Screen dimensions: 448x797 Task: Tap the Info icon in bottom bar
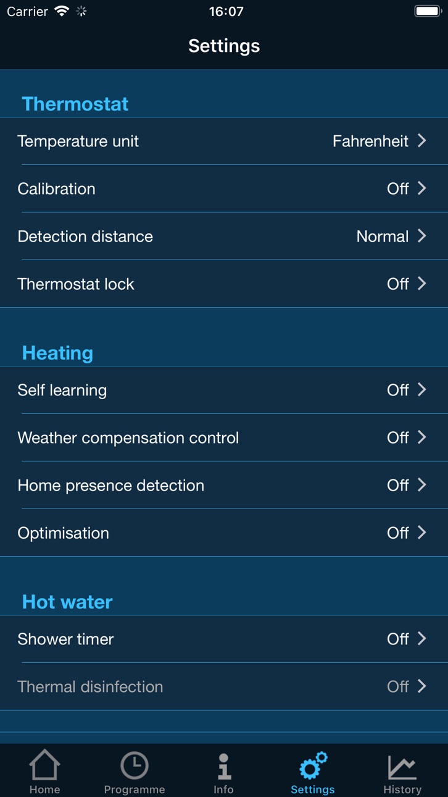coord(224,766)
